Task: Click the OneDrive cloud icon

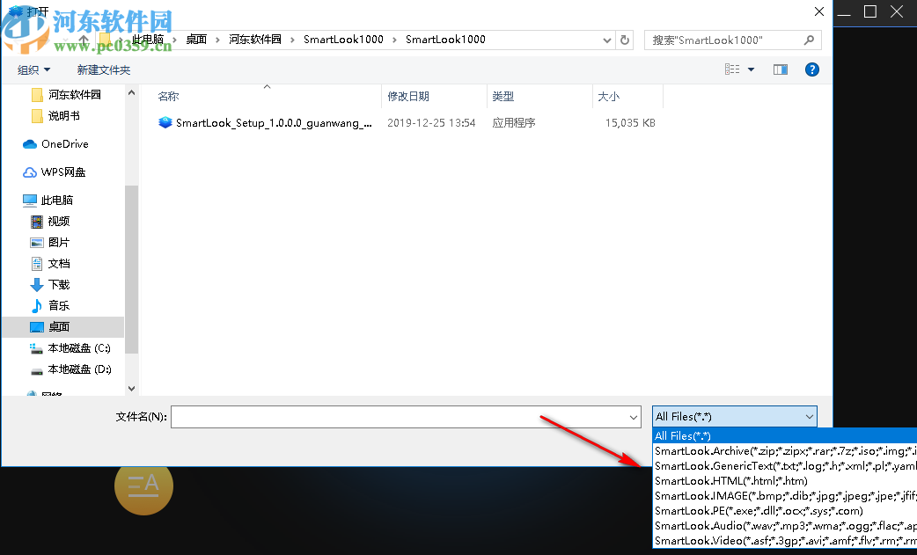Action: [30, 144]
